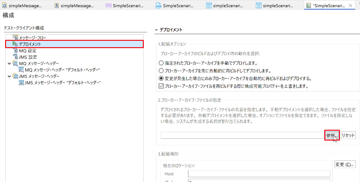Select the MQ 設定 icon
The height and width of the screenshot is (182, 360).
point(15,50)
